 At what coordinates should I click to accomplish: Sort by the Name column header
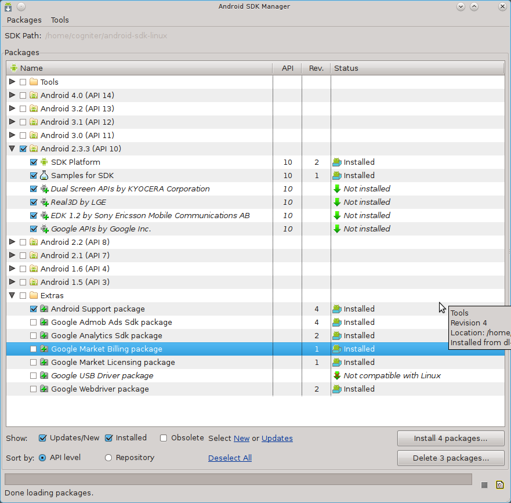tap(139, 68)
